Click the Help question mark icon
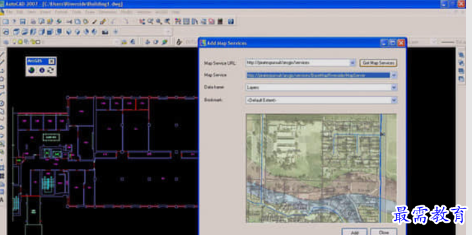This screenshot has height=235, width=472. (231, 21)
